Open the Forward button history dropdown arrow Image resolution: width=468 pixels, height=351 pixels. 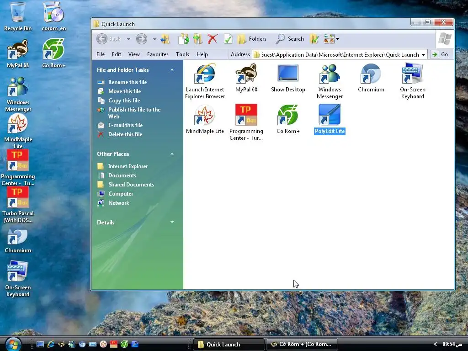point(154,39)
